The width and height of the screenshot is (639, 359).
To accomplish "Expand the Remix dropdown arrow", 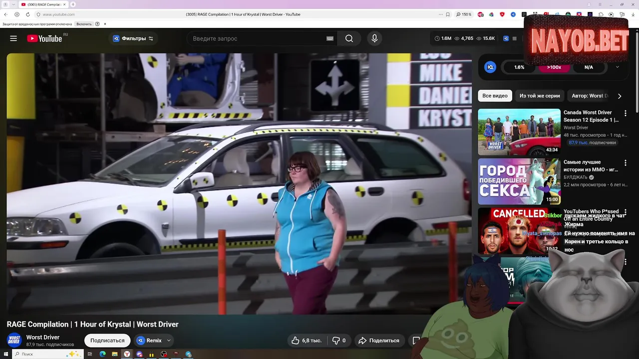I will (x=169, y=341).
